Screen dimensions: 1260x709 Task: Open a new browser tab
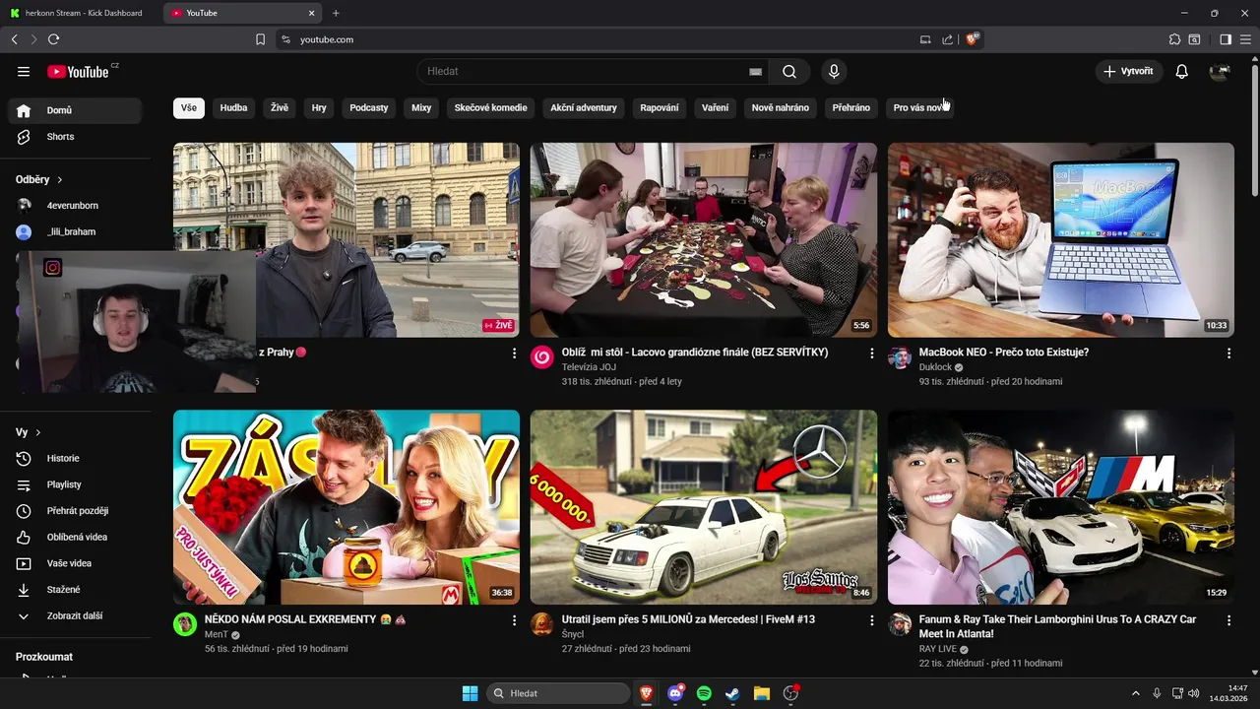(336, 13)
